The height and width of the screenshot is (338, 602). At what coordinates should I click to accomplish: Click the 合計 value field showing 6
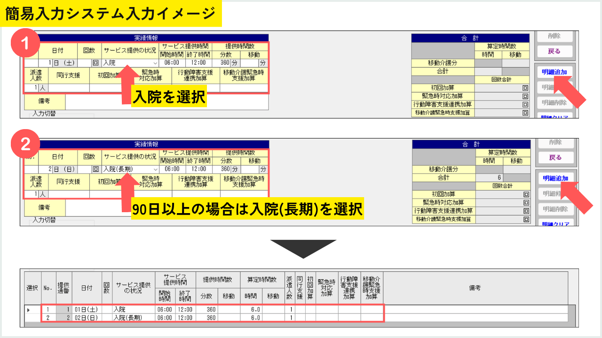pos(490,177)
